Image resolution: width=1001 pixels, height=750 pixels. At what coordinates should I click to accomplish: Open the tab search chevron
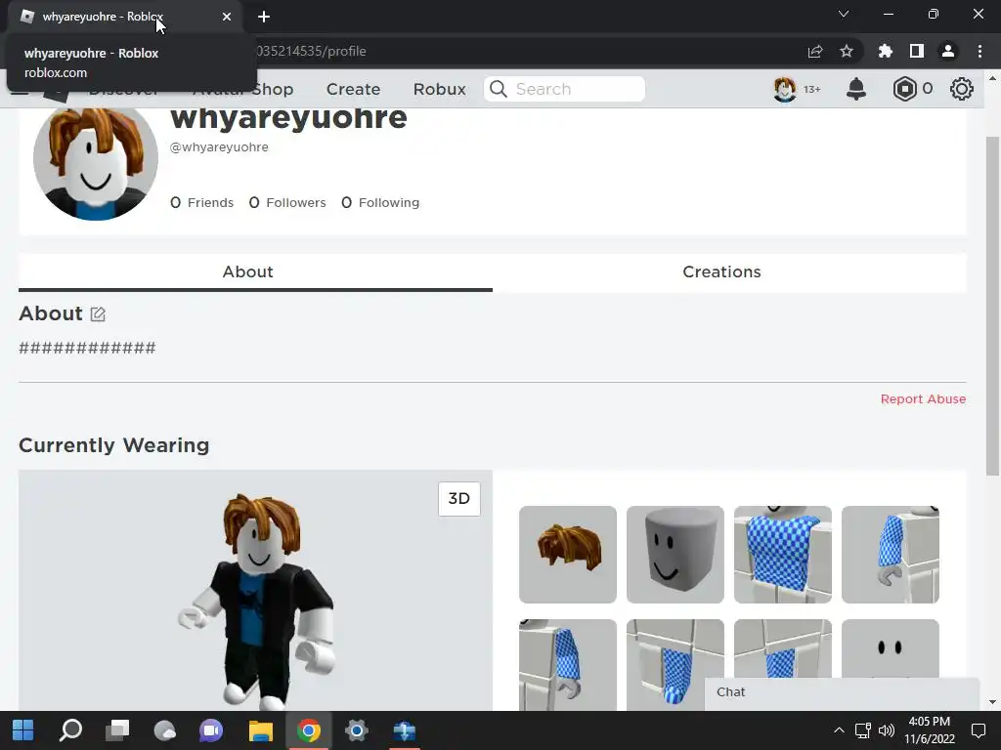[844, 14]
